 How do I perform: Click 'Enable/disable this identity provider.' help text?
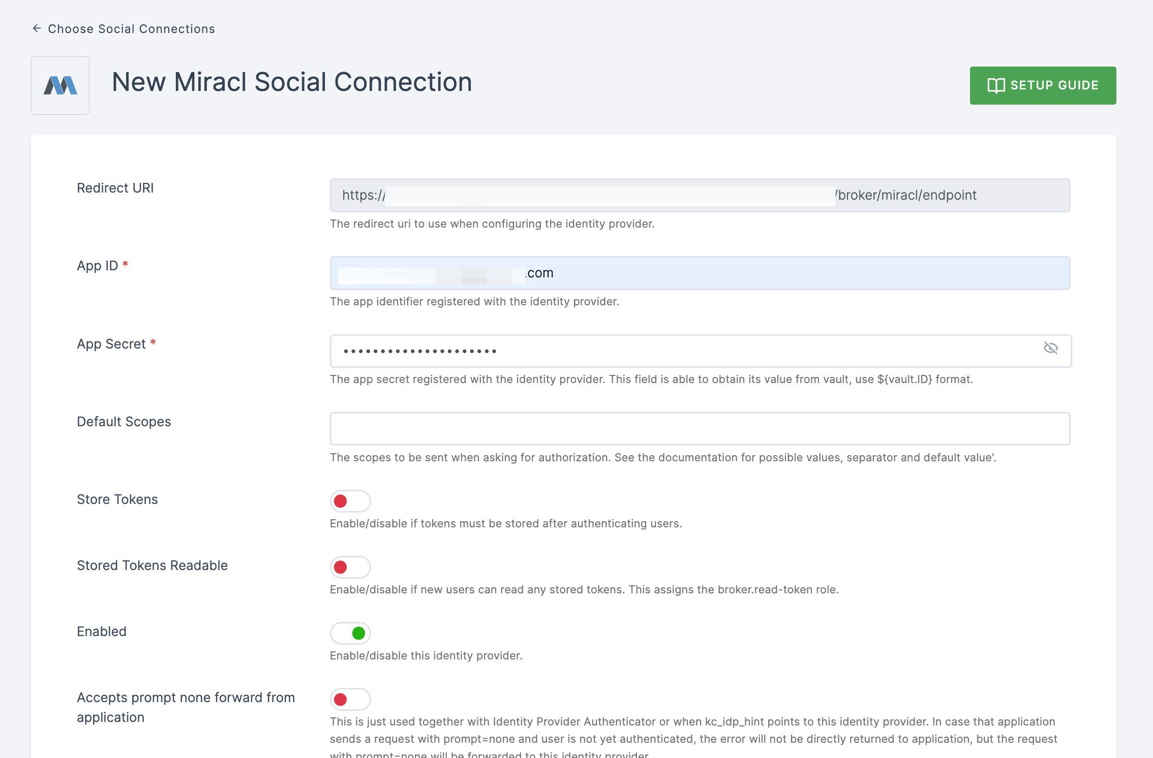426,655
